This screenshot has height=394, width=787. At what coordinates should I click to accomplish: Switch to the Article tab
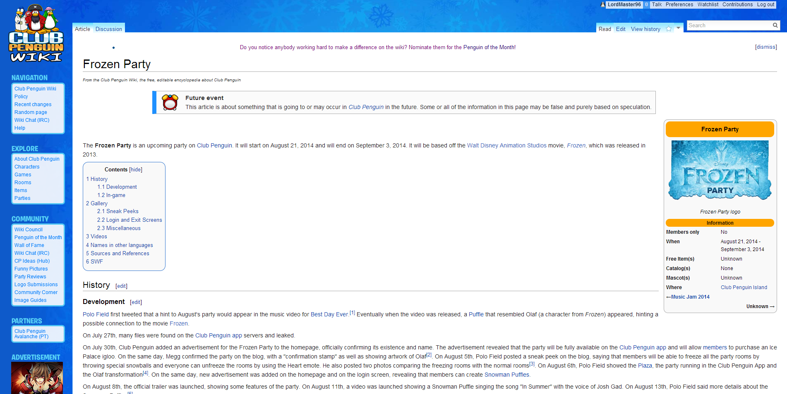pos(82,29)
